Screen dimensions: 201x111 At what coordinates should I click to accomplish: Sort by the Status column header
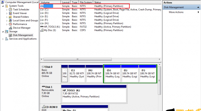pyautogui.click(x=127, y=2)
